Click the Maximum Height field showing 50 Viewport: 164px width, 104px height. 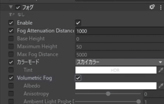tap(120, 47)
